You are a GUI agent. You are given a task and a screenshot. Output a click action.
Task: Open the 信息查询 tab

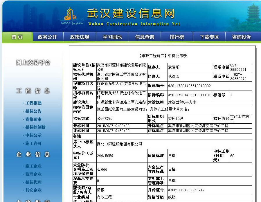click(x=144, y=37)
